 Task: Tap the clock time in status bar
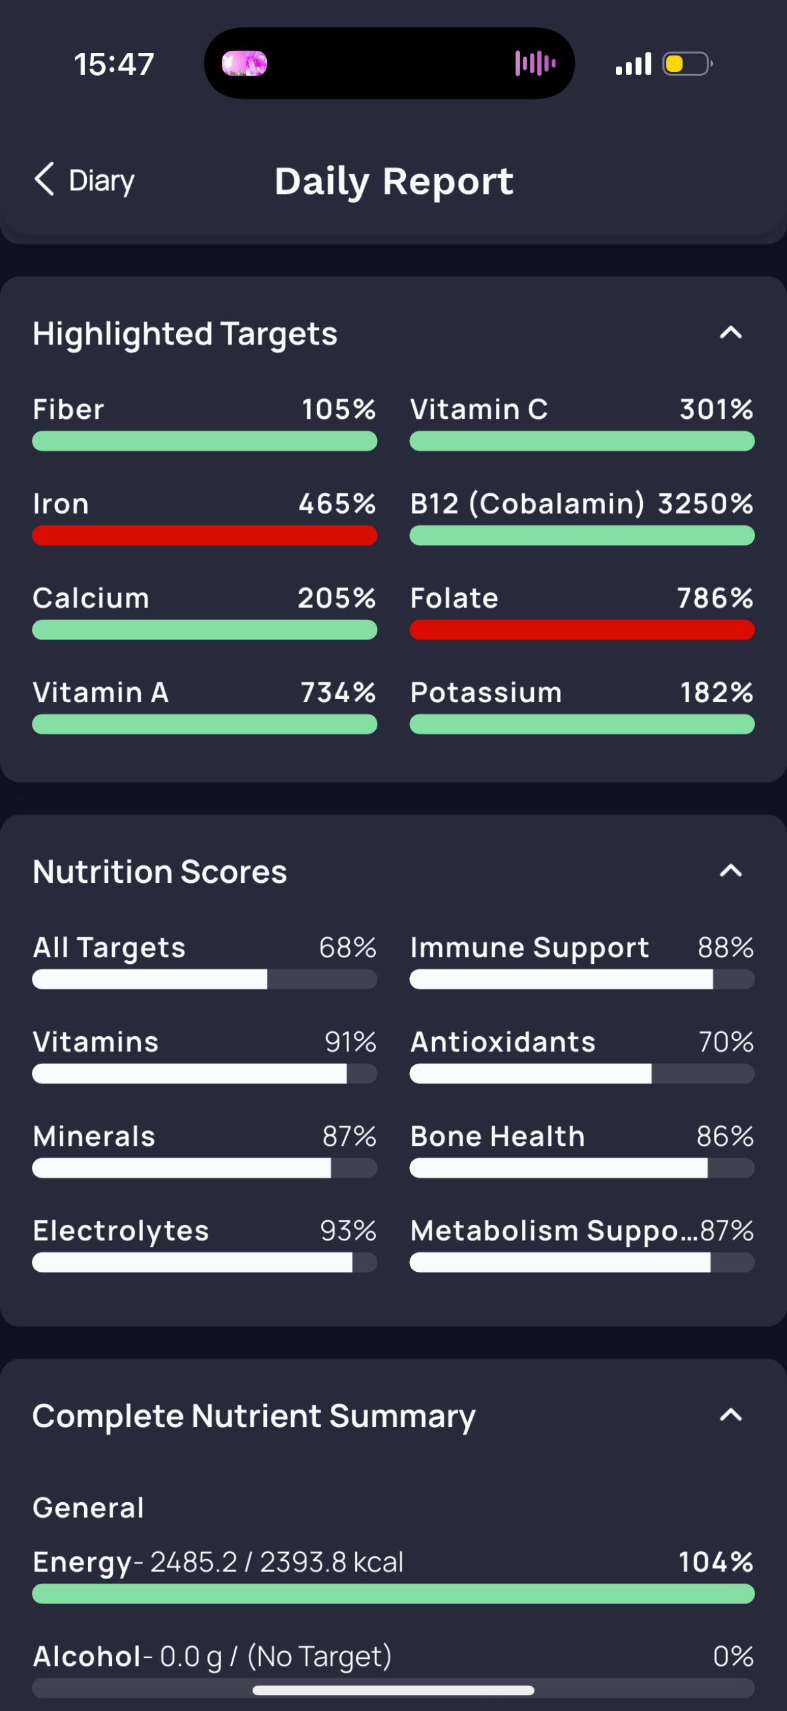pyautogui.click(x=114, y=65)
